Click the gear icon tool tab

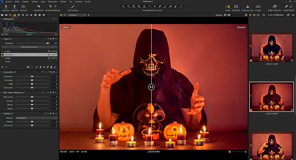[x=44, y=15]
